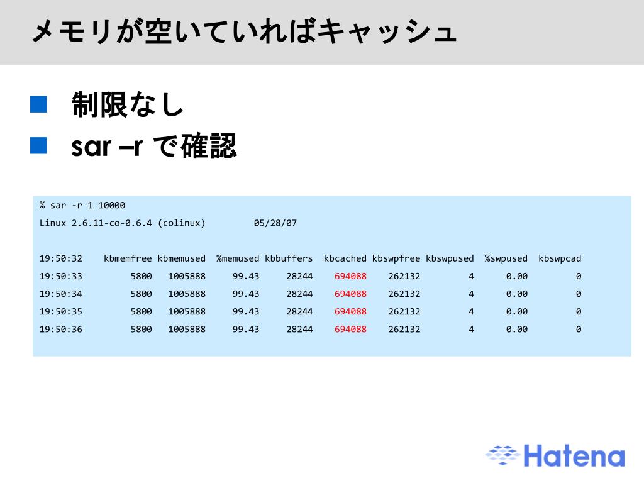Click the kbmemfree column header
Viewport: 644px width, 483px height.
[x=128, y=258]
